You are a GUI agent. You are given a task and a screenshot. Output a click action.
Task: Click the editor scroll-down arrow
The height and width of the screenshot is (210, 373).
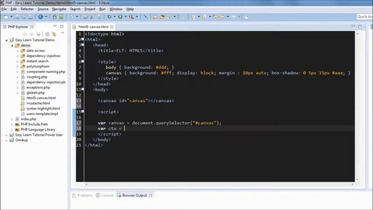pyautogui.click(x=357, y=179)
